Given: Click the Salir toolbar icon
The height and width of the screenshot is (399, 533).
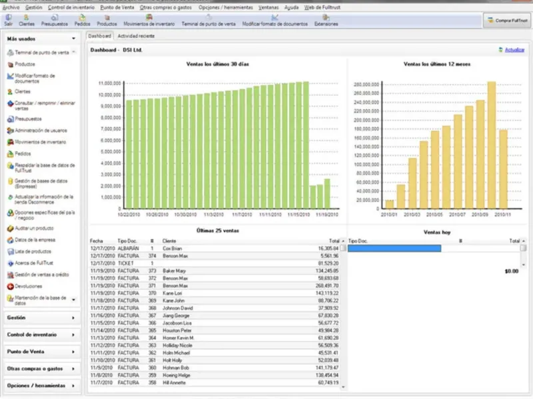Looking at the screenshot, I should [9, 21].
